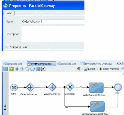Click the Description text area
Screen dimensions: 124x115
(53, 34)
